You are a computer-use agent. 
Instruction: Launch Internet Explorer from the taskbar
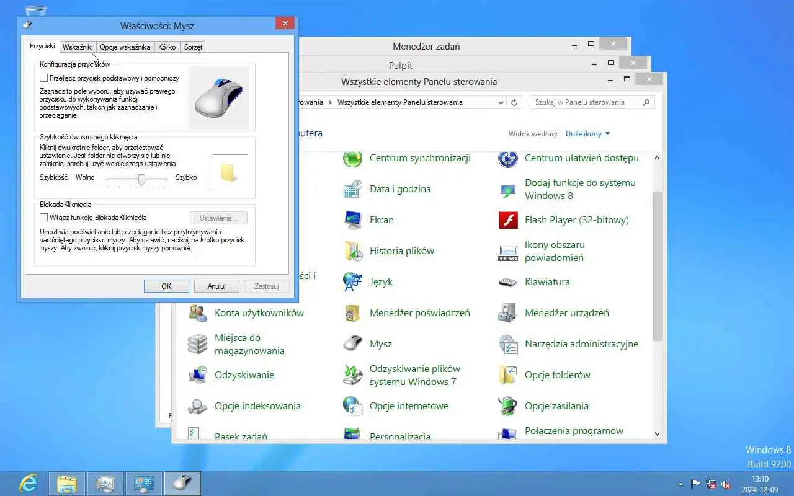pos(29,483)
